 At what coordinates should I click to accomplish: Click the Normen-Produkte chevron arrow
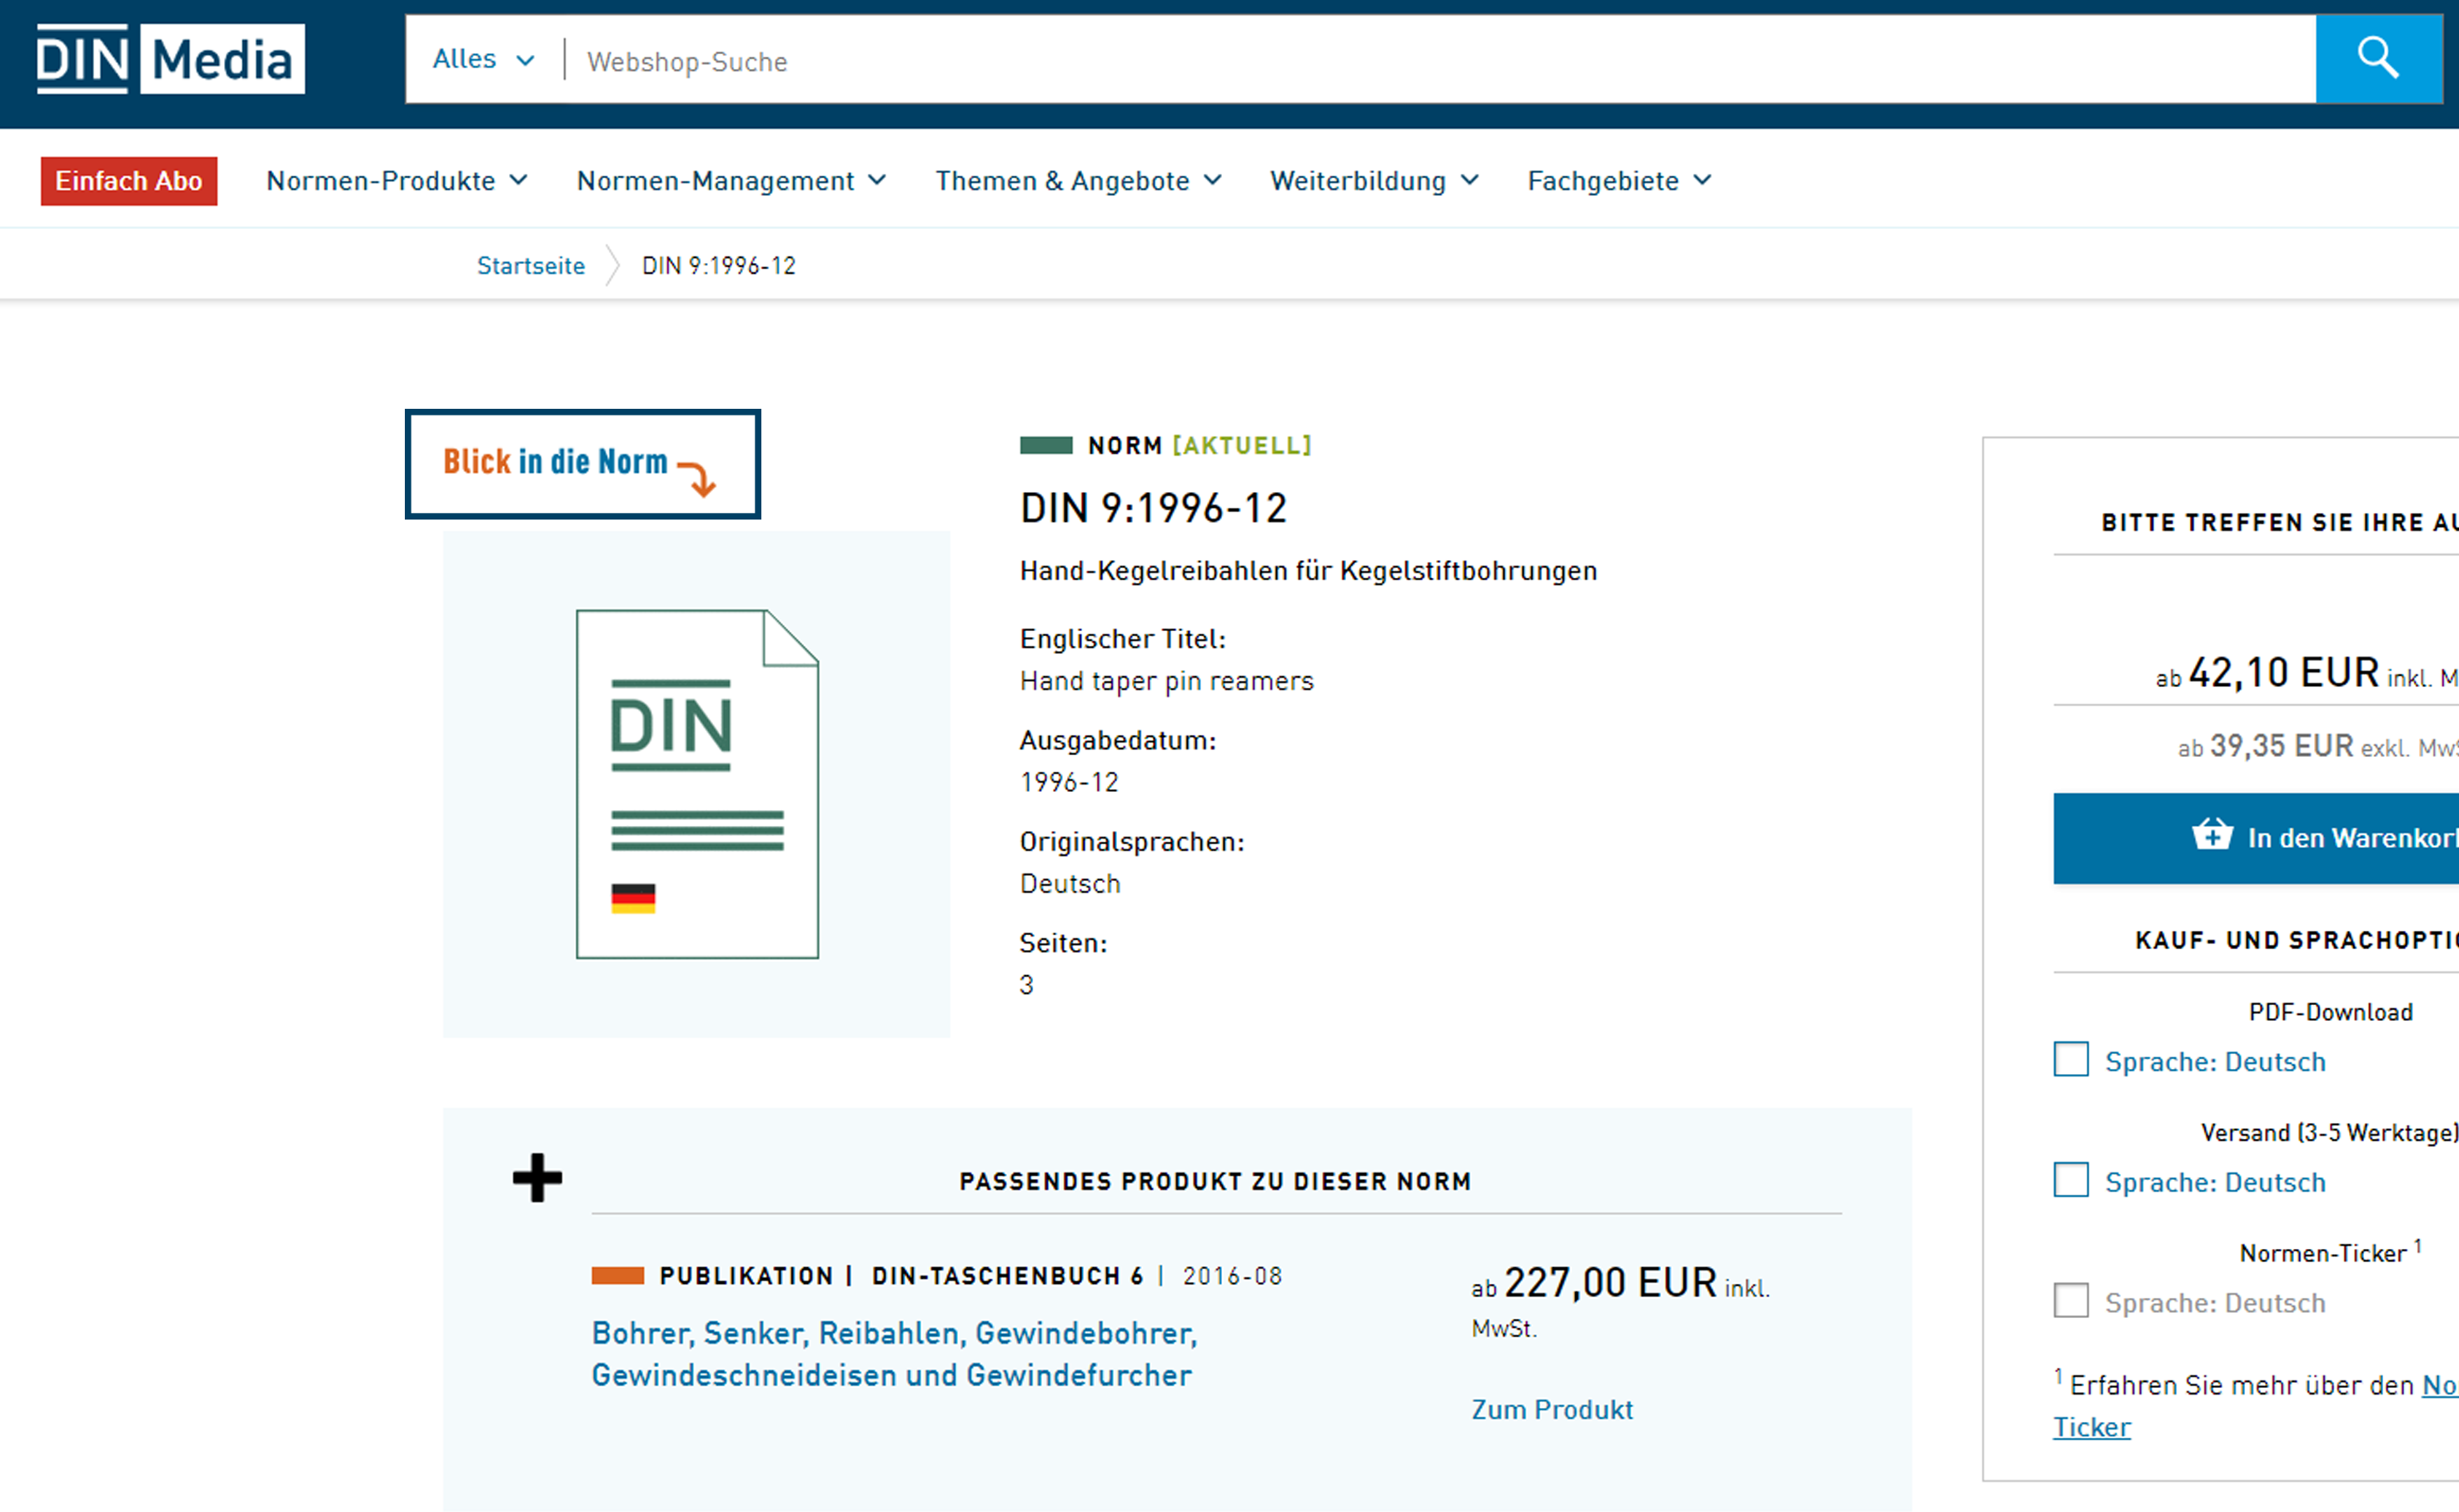point(518,181)
